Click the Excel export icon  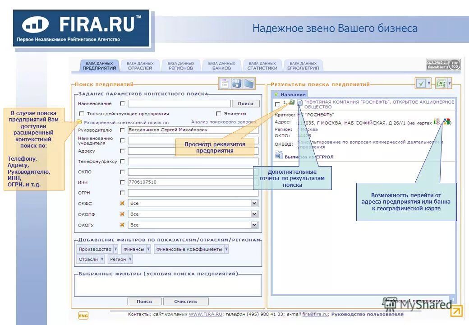441,83
